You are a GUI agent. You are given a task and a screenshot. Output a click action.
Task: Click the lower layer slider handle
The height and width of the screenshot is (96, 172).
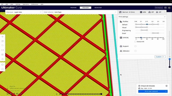tap(170, 67)
